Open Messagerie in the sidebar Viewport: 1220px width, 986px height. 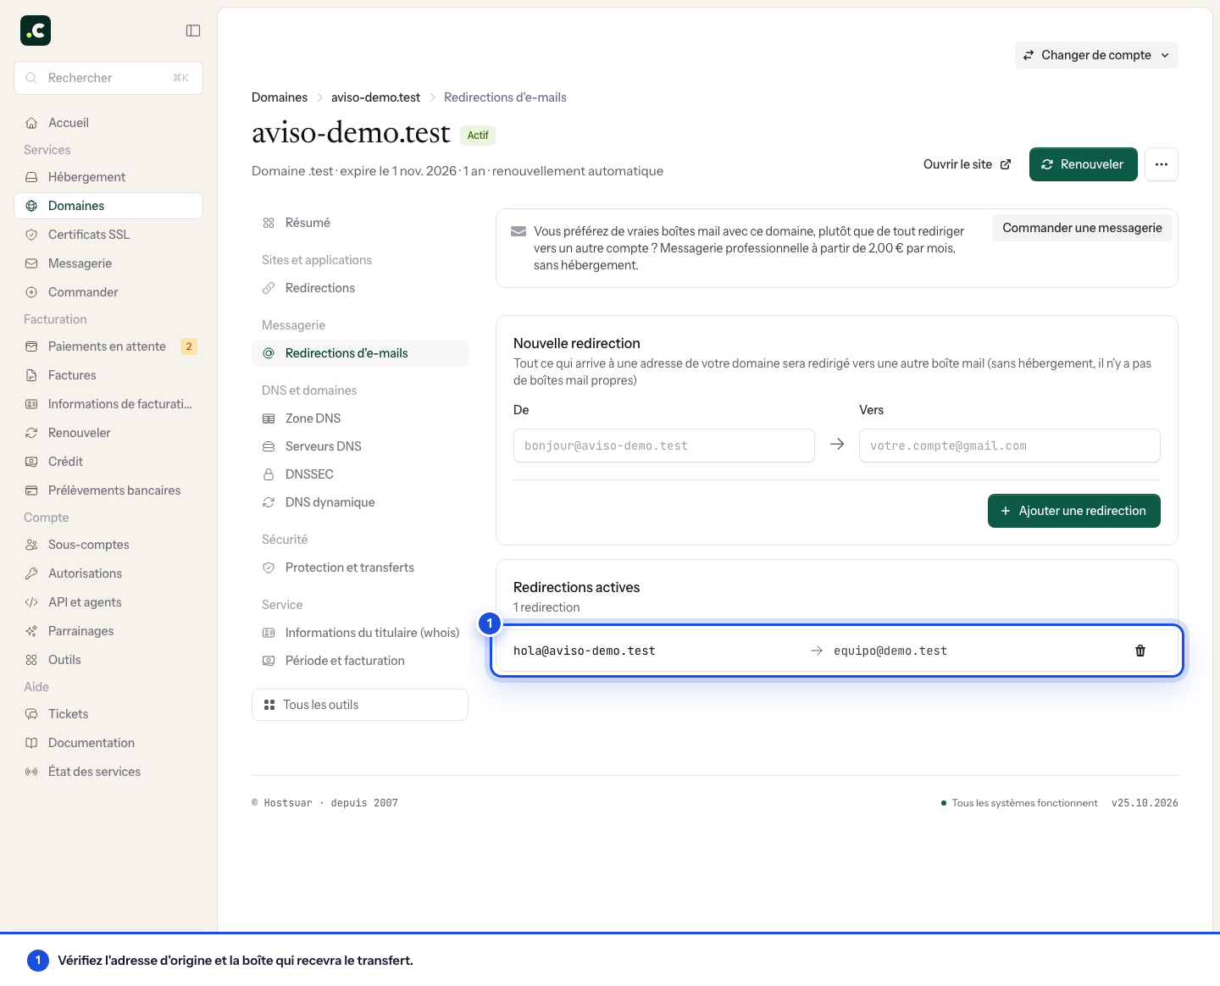[108, 263]
